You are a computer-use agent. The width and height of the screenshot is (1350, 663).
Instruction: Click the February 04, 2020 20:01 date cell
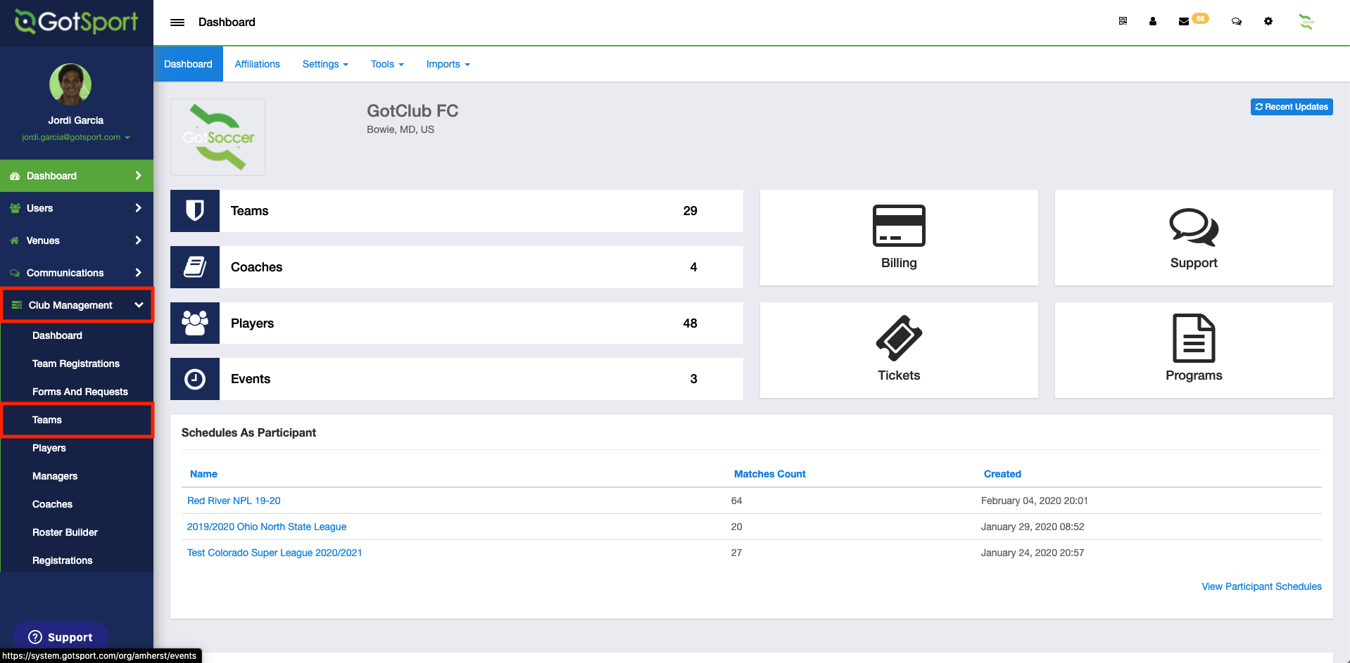click(1034, 501)
